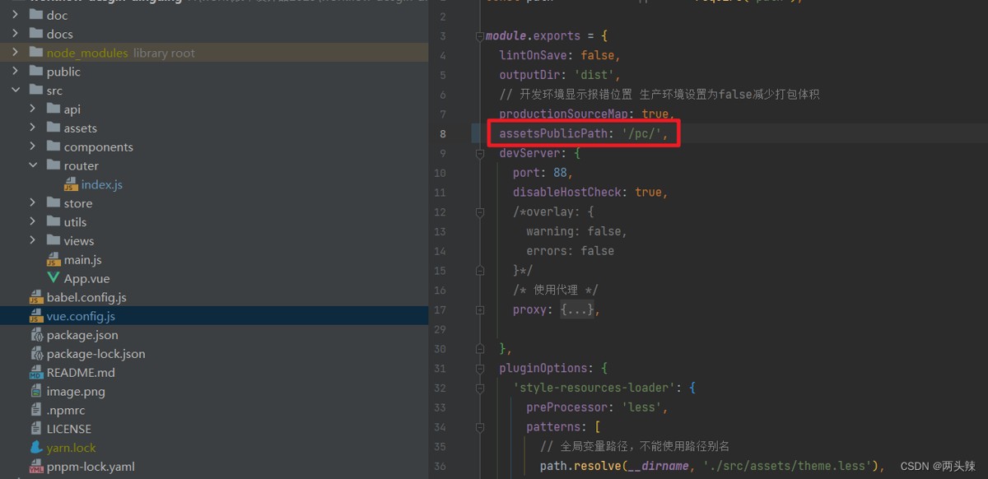Expand the views folder chevron
The height and width of the screenshot is (479, 988).
point(33,240)
